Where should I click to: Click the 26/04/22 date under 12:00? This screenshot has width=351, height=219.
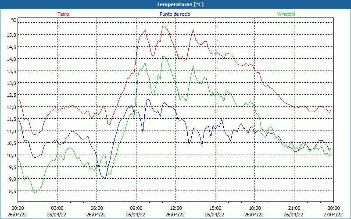175,215
